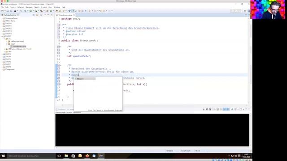Close the Grundstueck.java editor tab
The image size is (287, 161).
pyautogui.click(x=74, y=15)
